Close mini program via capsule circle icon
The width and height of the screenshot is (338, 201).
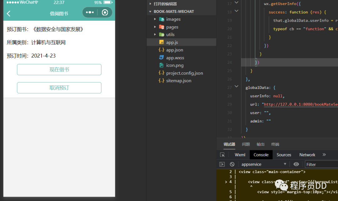tap(105, 13)
